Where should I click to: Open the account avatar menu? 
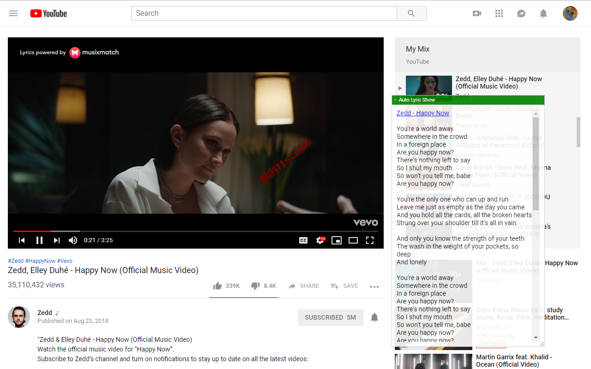click(570, 13)
